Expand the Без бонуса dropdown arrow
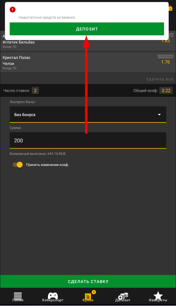Image resolution: width=176 pixels, height=306 pixels. (159, 115)
